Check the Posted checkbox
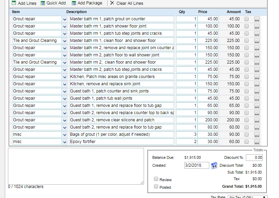279x198 pixels. tap(156, 187)
